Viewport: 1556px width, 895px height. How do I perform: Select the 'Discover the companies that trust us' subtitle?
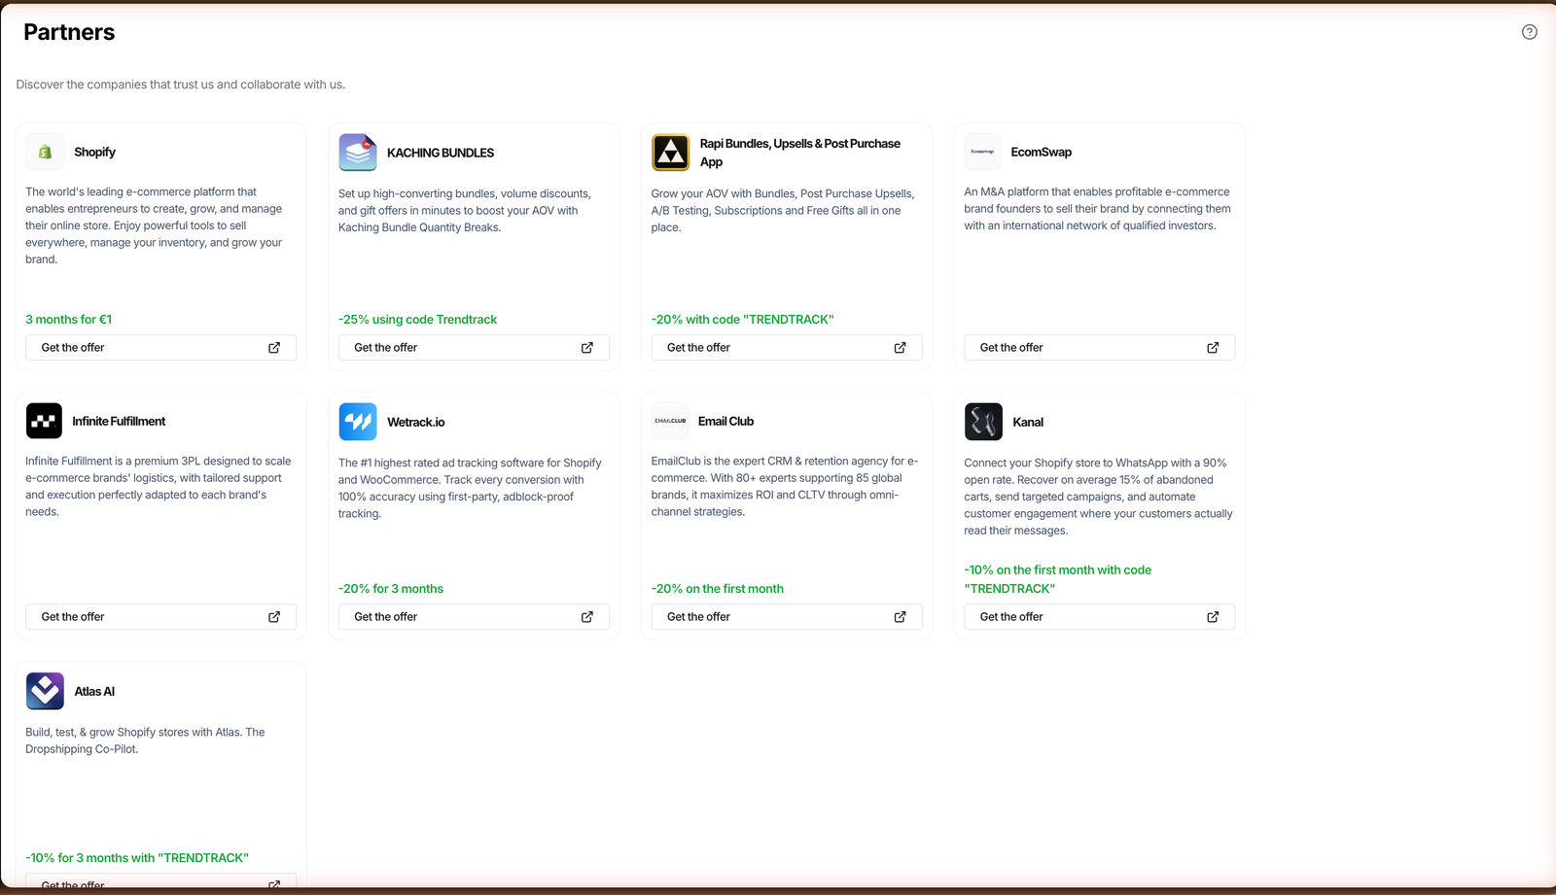(x=181, y=85)
